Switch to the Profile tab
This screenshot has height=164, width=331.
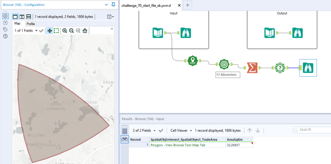pyautogui.click(x=31, y=24)
